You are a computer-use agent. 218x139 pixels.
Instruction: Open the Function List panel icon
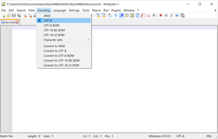pos(143,16)
